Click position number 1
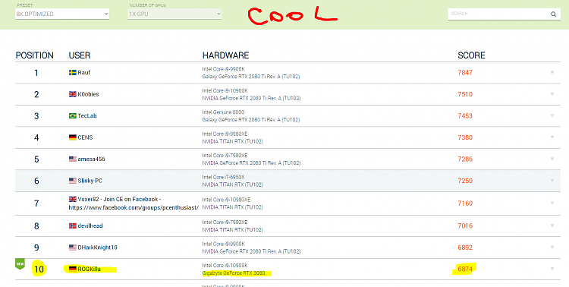The height and width of the screenshot is (287, 569). [x=36, y=73]
